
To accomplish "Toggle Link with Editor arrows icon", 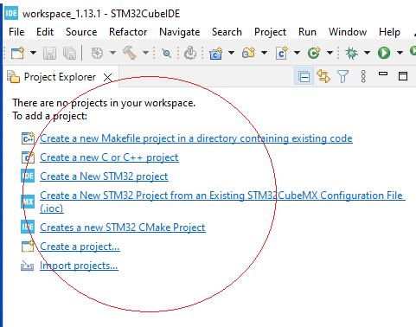I will click(x=323, y=76).
